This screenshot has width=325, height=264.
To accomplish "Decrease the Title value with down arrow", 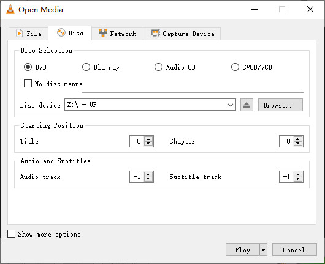I will [148, 144].
